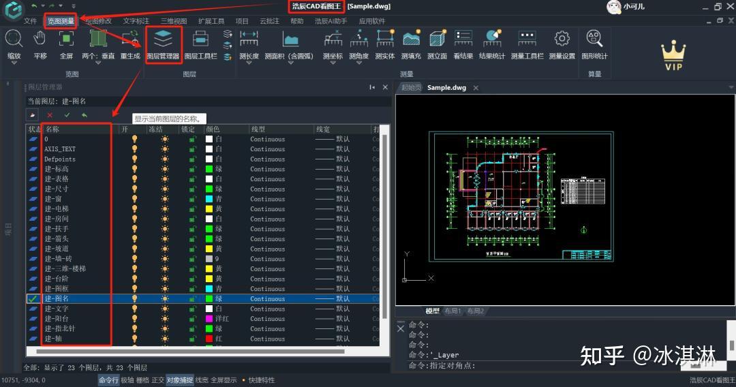Viewport: 736px width, 387px height.
Task: Switch to the 起始页 start page tab
Action: tap(411, 88)
